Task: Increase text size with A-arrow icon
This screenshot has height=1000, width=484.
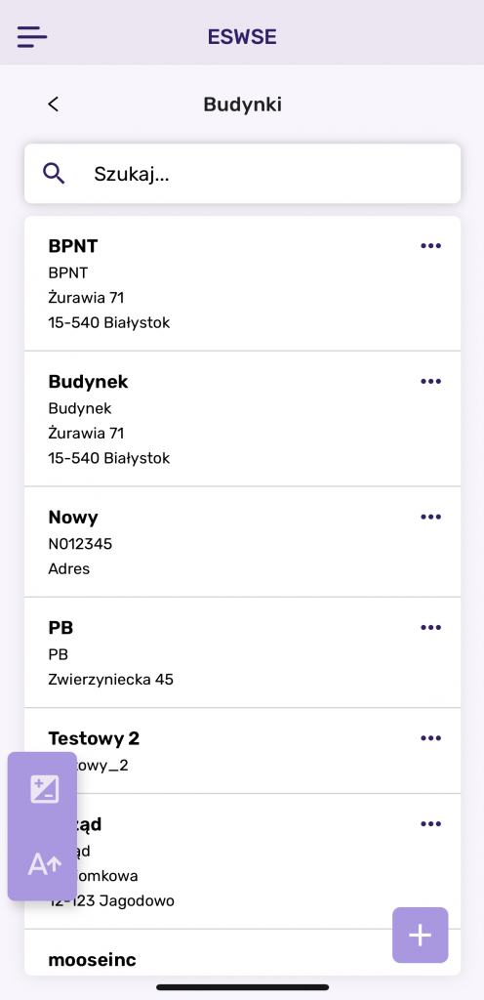Action: pyautogui.click(x=45, y=864)
